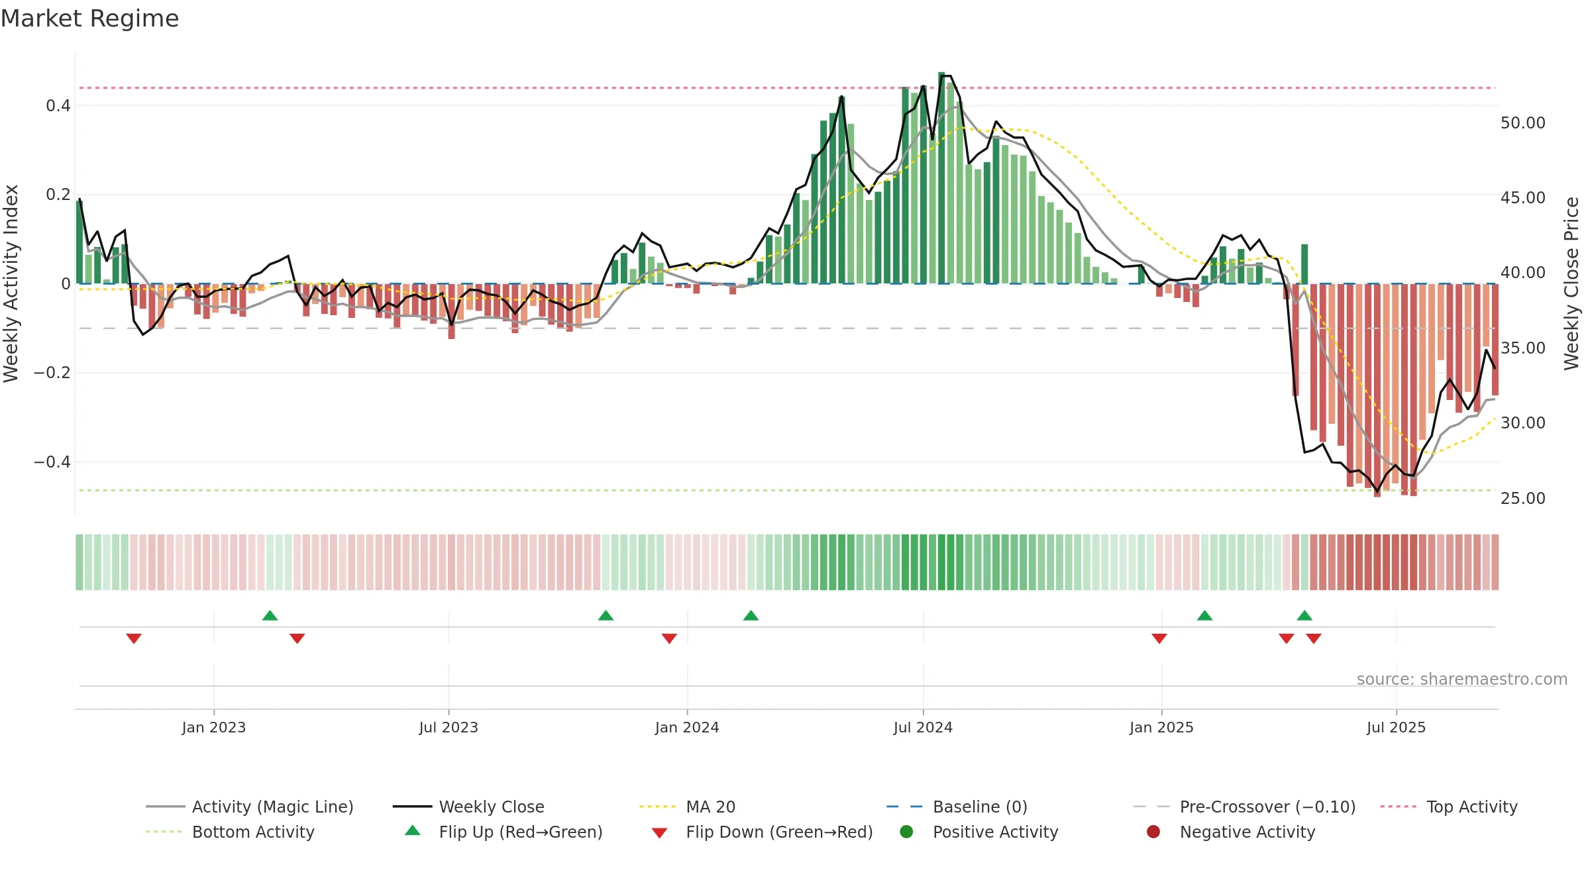This screenshot has width=1590, height=894.
Task: Click the red Flip Down marker in early April 2025
Action: point(1287,638)
